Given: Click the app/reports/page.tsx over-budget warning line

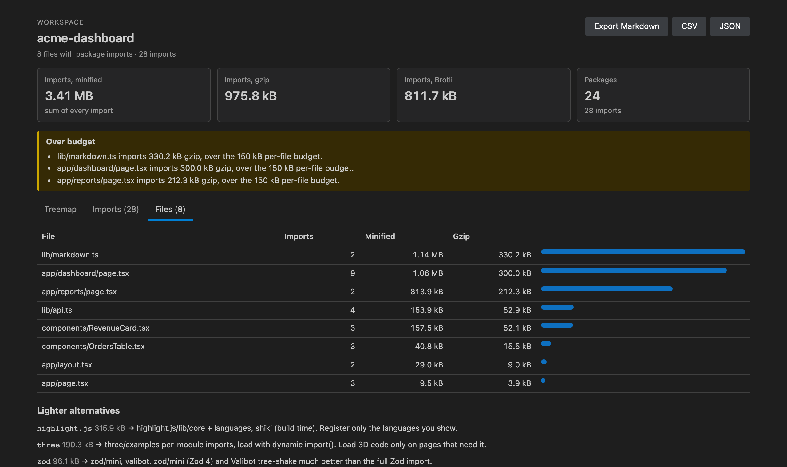Looking at the screenshot, I should pyautogui.click(x=198, y=181).
